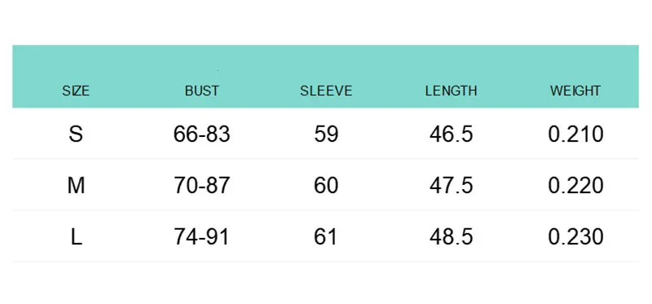This screenshot has height=304, width=652.
Task: Select sleeve value 60
Action: click(x=326, y=186)
